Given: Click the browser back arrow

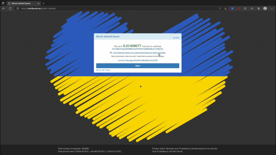Looking at the screenshot, I should tap(4, 8).
